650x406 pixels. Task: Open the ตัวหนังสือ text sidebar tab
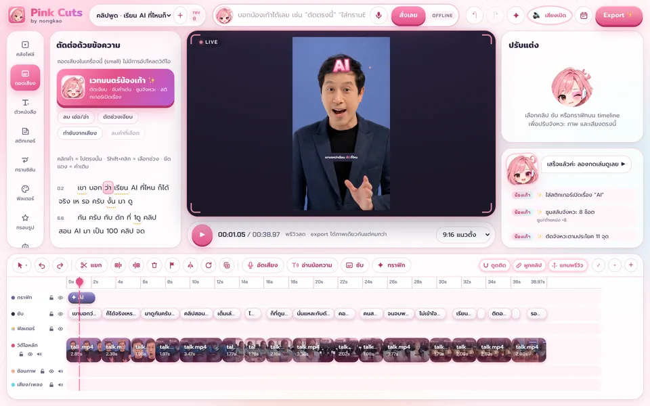(x=25, y=106)
